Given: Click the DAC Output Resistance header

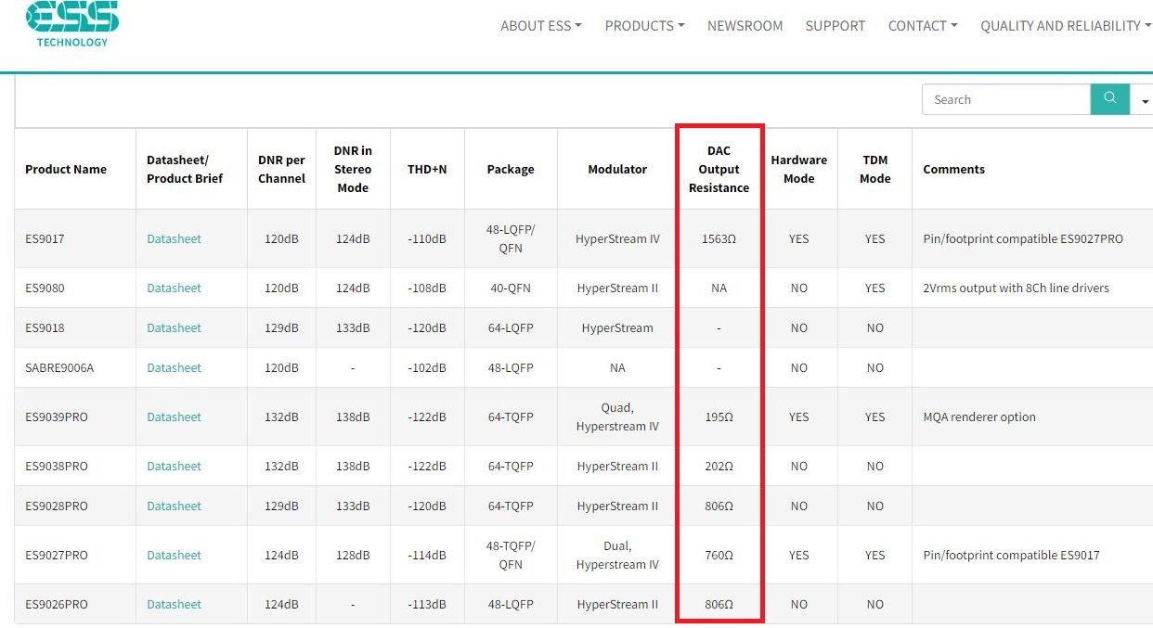Looking at the screenshot, I should [719, 169].
